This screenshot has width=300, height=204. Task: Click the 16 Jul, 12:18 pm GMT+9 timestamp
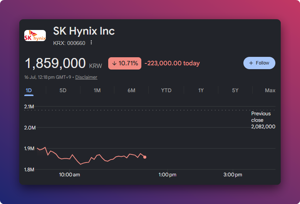tap(48, 77)
